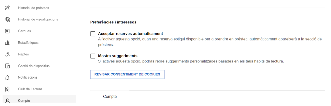
Task: Click the Club de Lectura book icon
Action: (7, 89)
